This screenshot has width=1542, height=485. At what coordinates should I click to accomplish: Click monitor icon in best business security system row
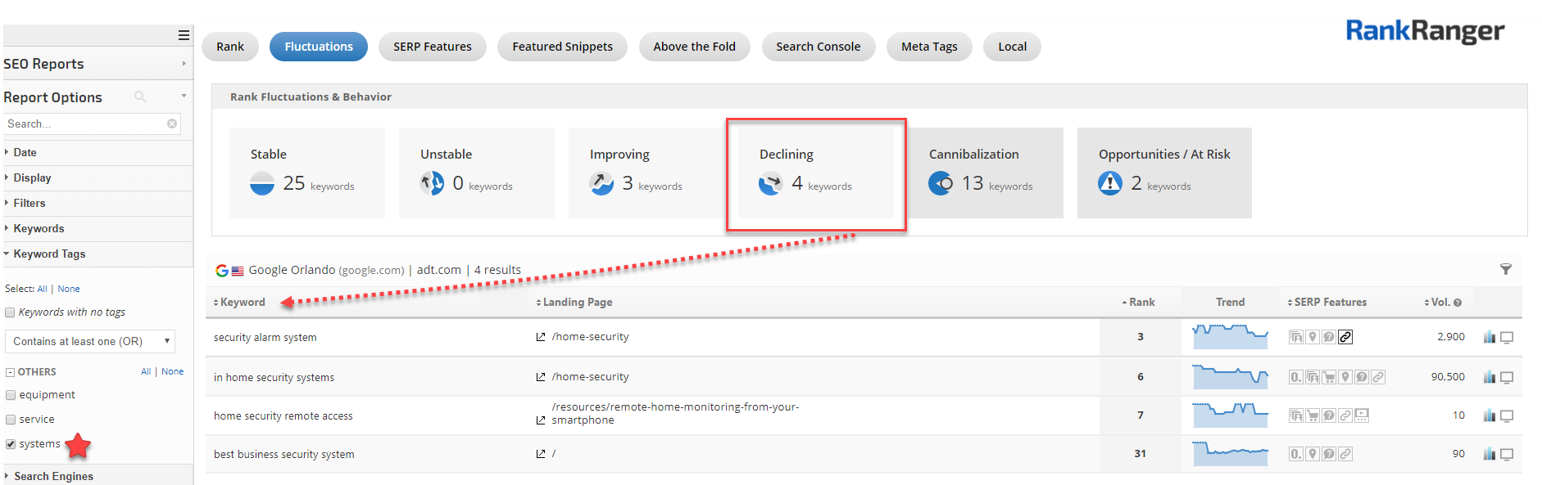click(1506, 455)
